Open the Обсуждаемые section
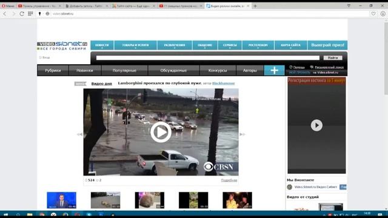 coord(173,70)
